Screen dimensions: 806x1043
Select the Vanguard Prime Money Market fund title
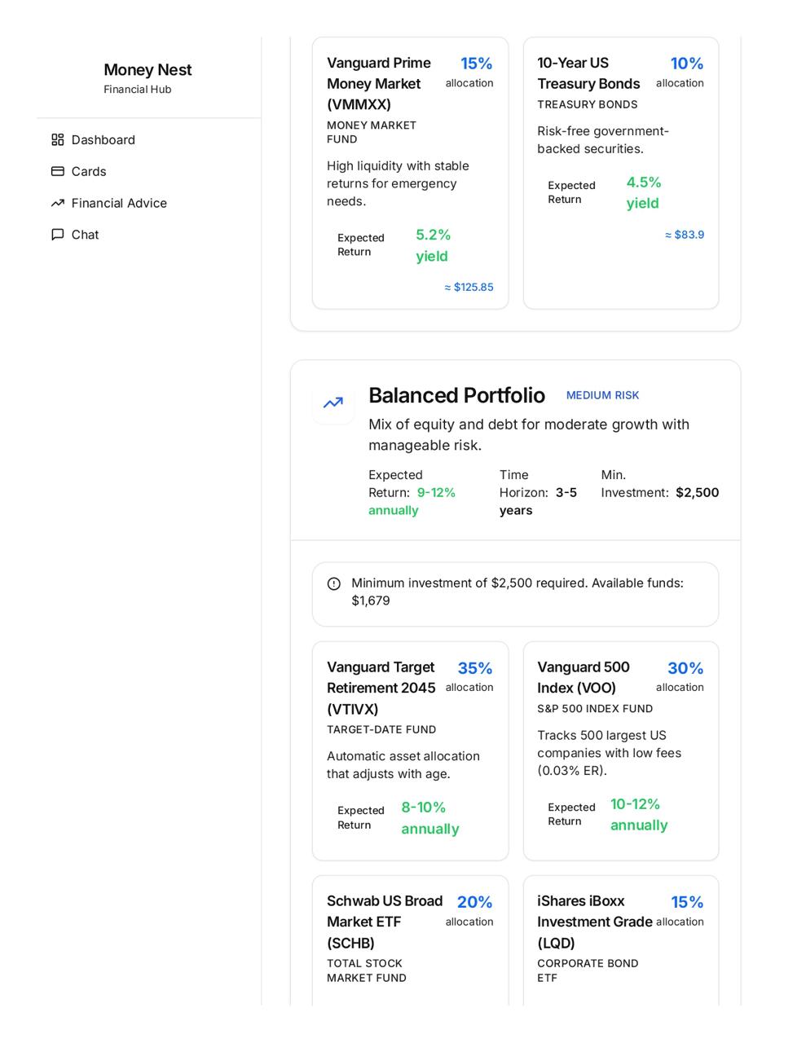379,84
